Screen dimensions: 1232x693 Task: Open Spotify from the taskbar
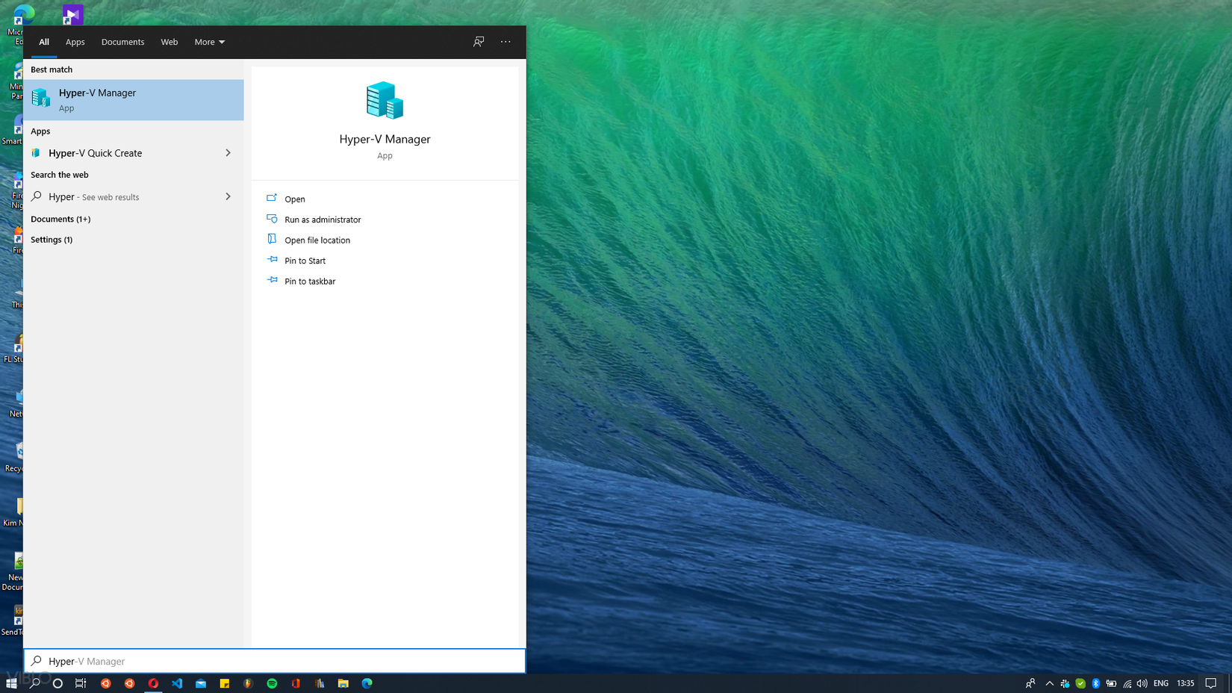click(x=272, y=683)
